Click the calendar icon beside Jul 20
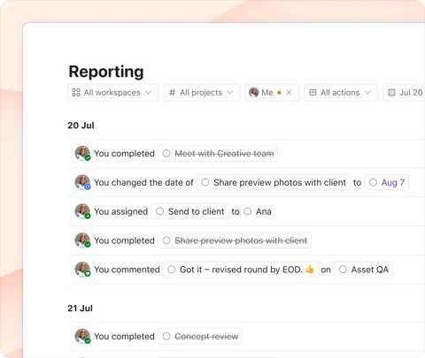The width and height of the screenshot is (425, 358). point(391,93)
